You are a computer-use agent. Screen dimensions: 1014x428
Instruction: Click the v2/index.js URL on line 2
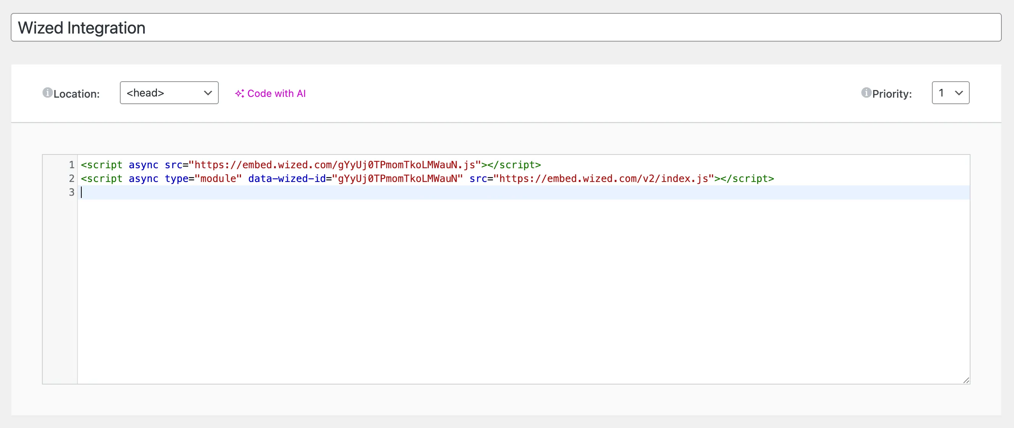click(x=605, y=179)
